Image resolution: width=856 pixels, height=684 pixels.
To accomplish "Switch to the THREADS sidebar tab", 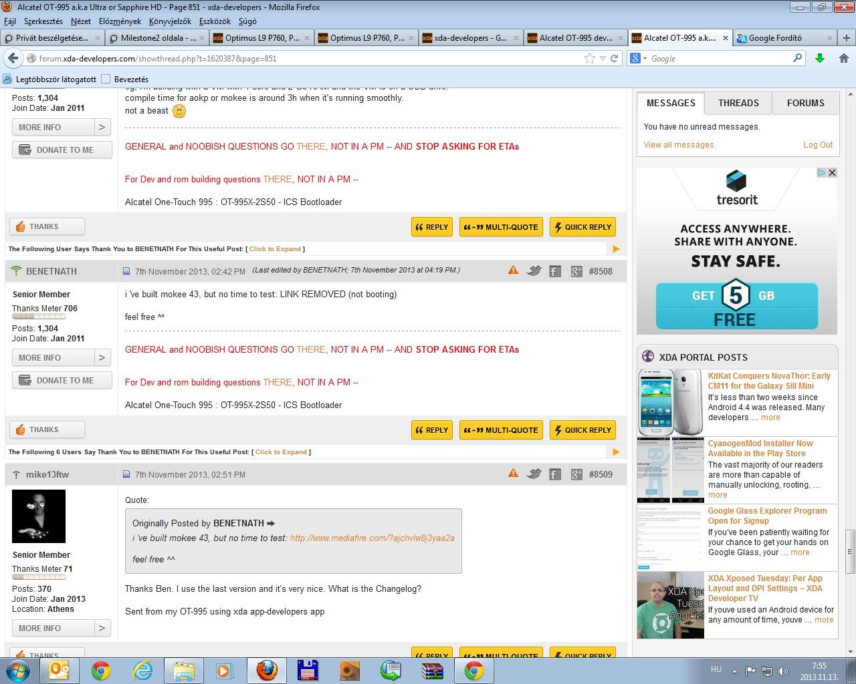I will pos(738,103).
